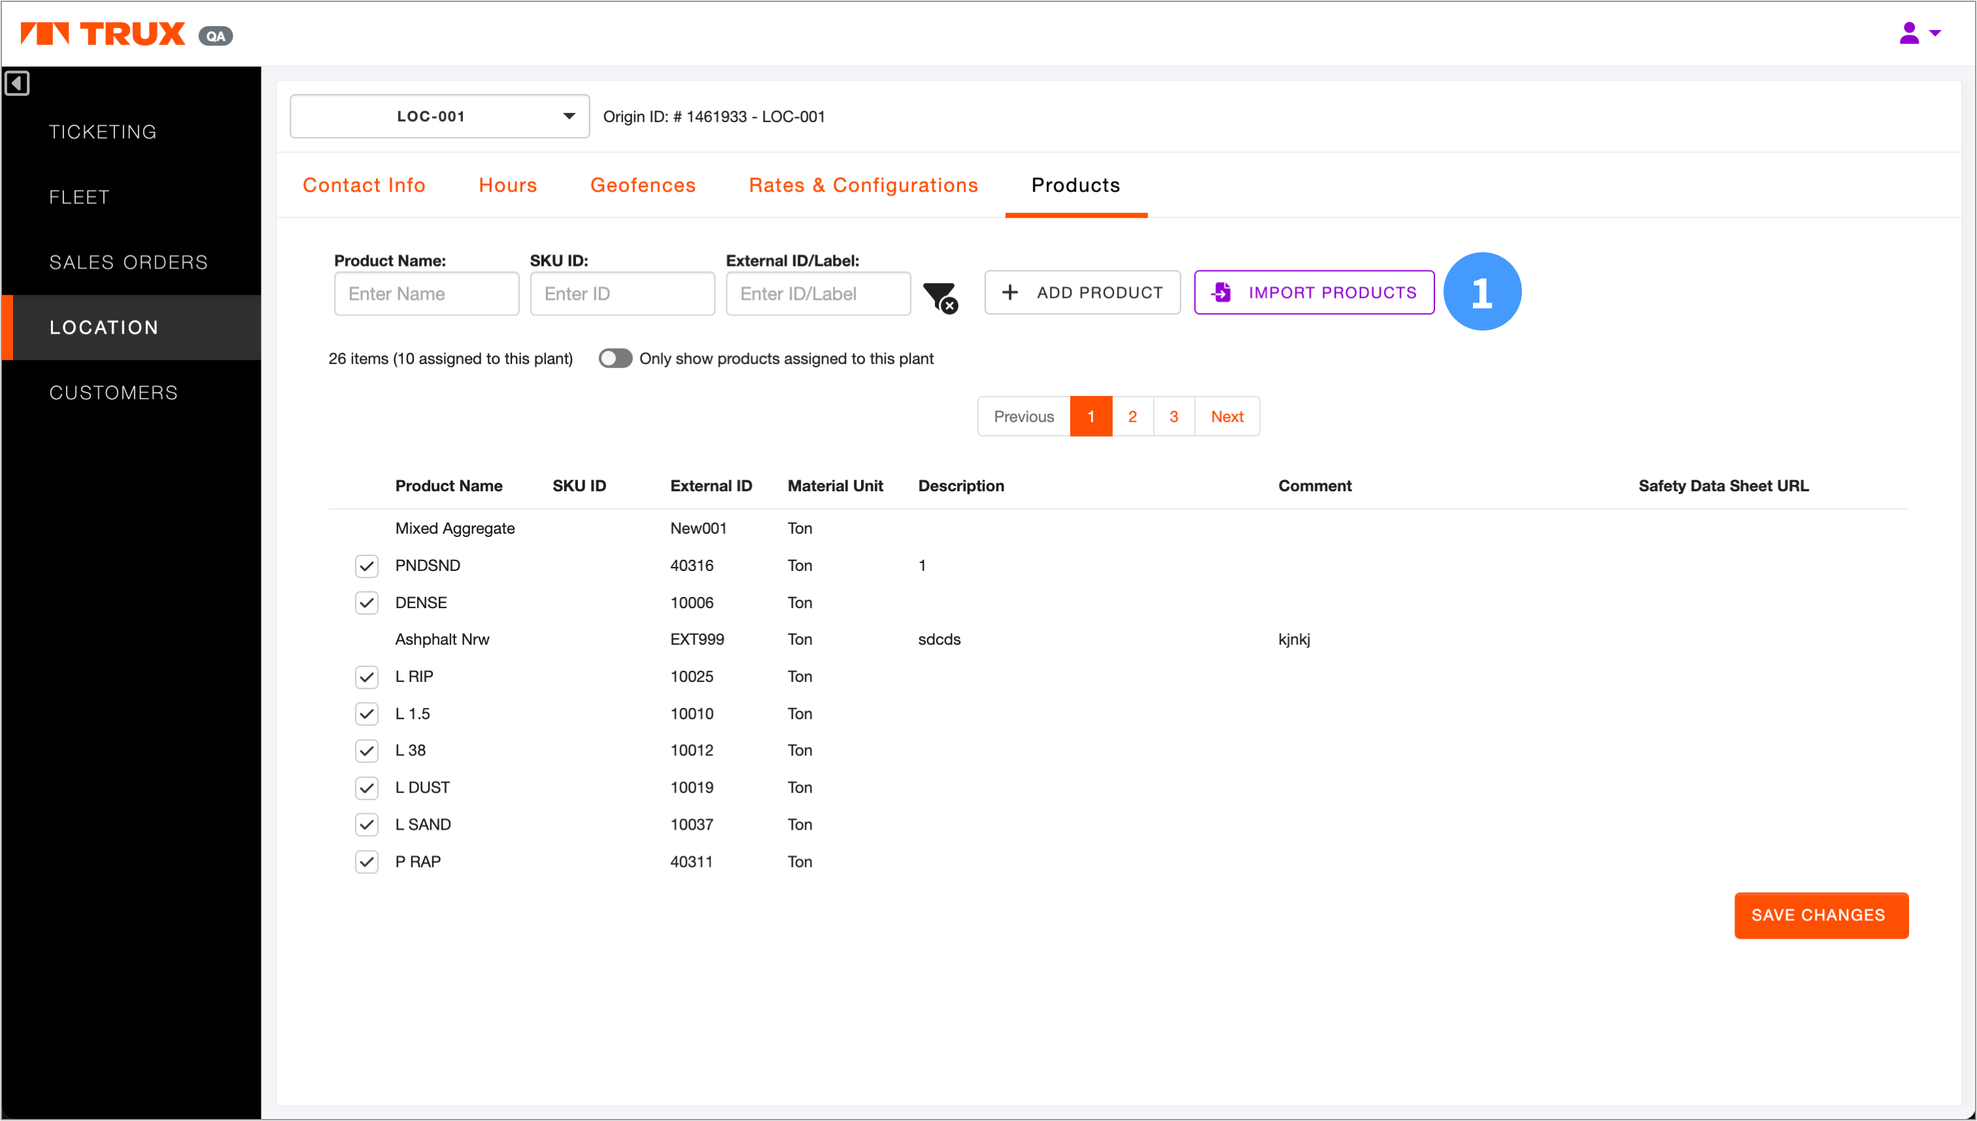Screen dimensions: 1977x1121
Task: Switch to the Hours tab
Action: click(508, 185)
